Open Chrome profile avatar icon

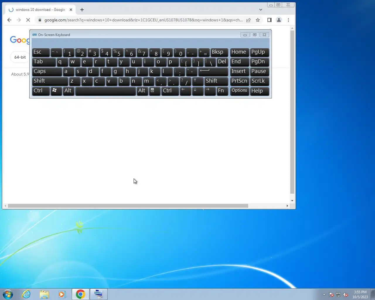coord(279,20)
